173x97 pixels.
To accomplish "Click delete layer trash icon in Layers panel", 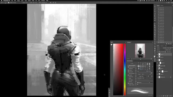I will 171,96.
